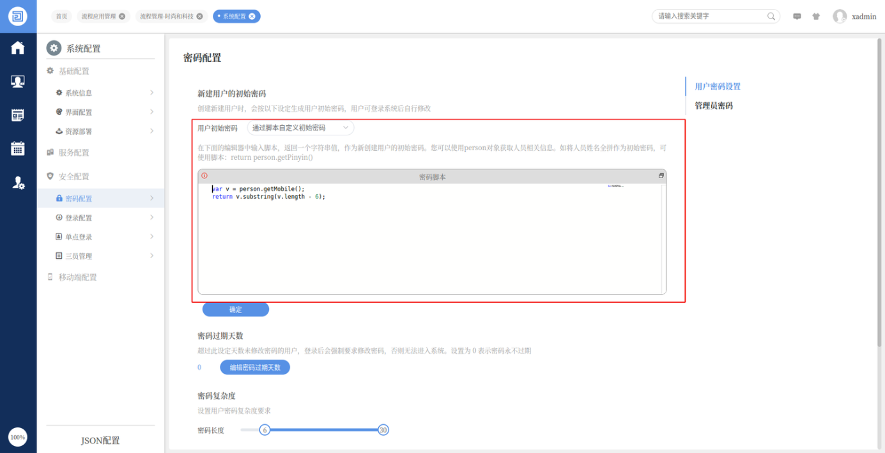885x453 pixels.
Task: Click the 编辑密码过期天数 button
Action: pyautogui.click(x=255, y=367)
